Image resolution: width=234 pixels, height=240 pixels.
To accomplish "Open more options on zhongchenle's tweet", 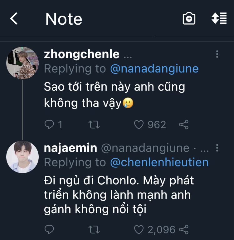I will click(x=217, y=54).
